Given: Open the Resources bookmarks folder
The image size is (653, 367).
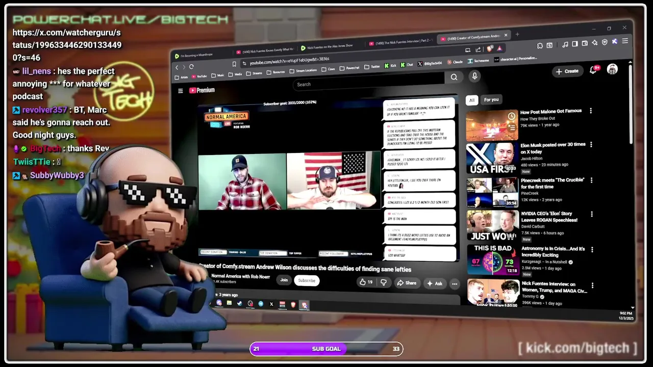Looking at the screenshot, I should tap(275, 72).
